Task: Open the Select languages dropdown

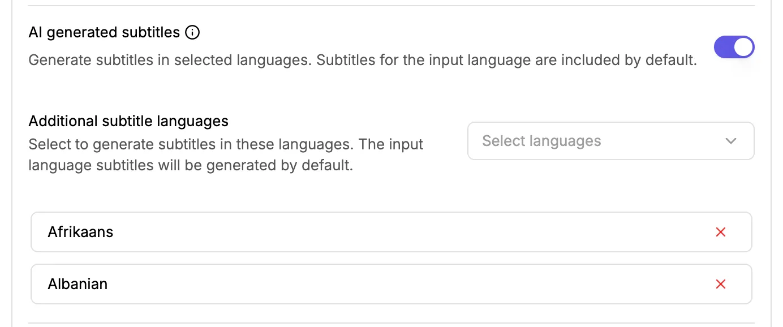Action: point(611,141)
